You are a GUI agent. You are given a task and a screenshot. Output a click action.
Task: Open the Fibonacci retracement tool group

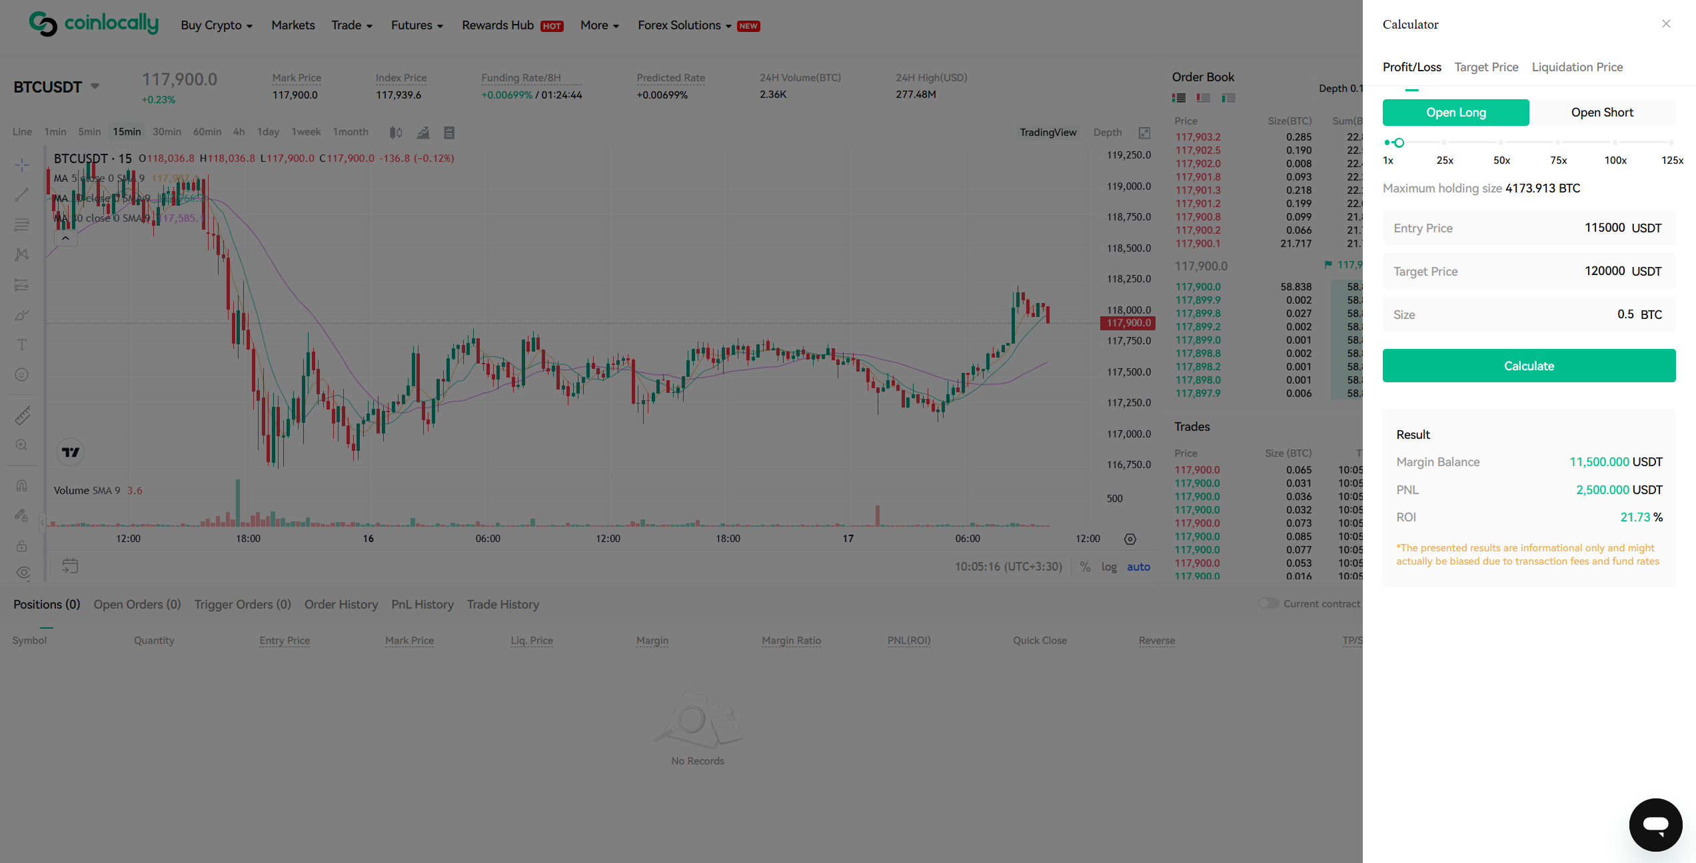22,224
